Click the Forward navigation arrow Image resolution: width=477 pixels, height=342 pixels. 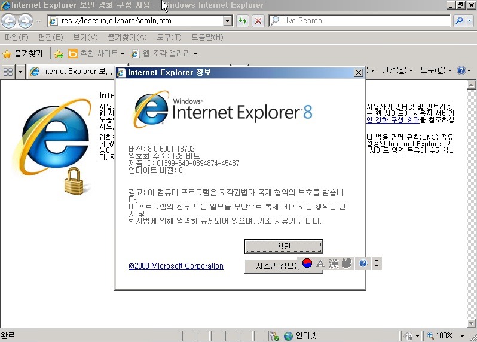pyautogui.click(x=26, y=21)
